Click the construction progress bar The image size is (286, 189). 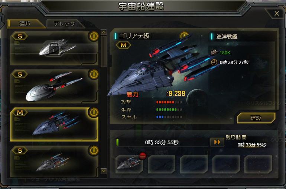[x=162, y=142]
